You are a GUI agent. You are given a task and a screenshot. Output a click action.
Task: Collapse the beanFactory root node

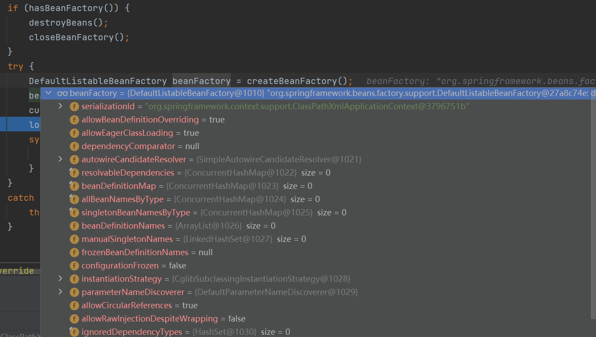click(x=49, y=93)
